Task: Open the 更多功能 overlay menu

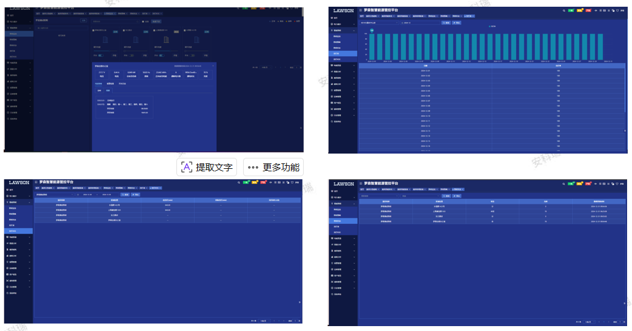Action: (x=273, y=167)
